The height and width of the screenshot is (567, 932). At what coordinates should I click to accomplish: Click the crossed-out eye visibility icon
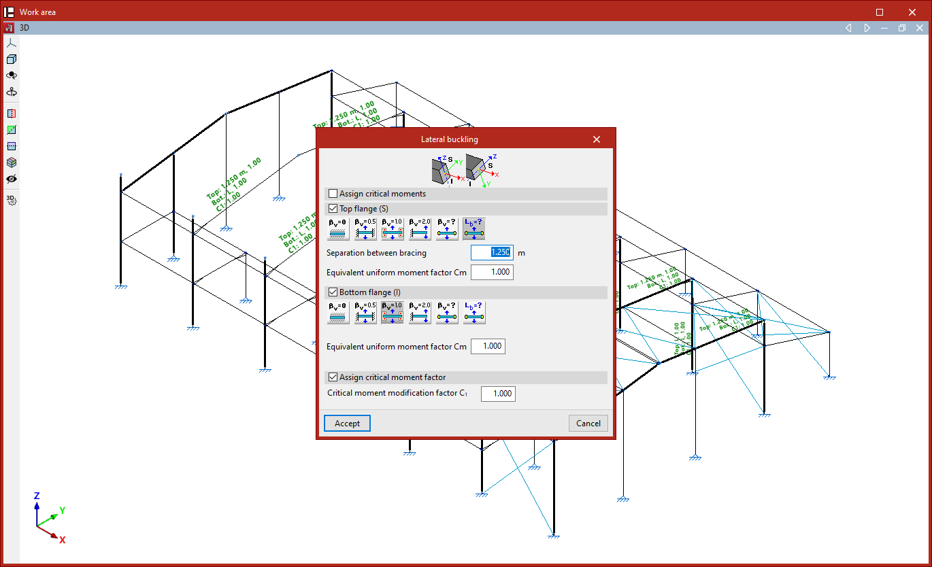point(11,179)
